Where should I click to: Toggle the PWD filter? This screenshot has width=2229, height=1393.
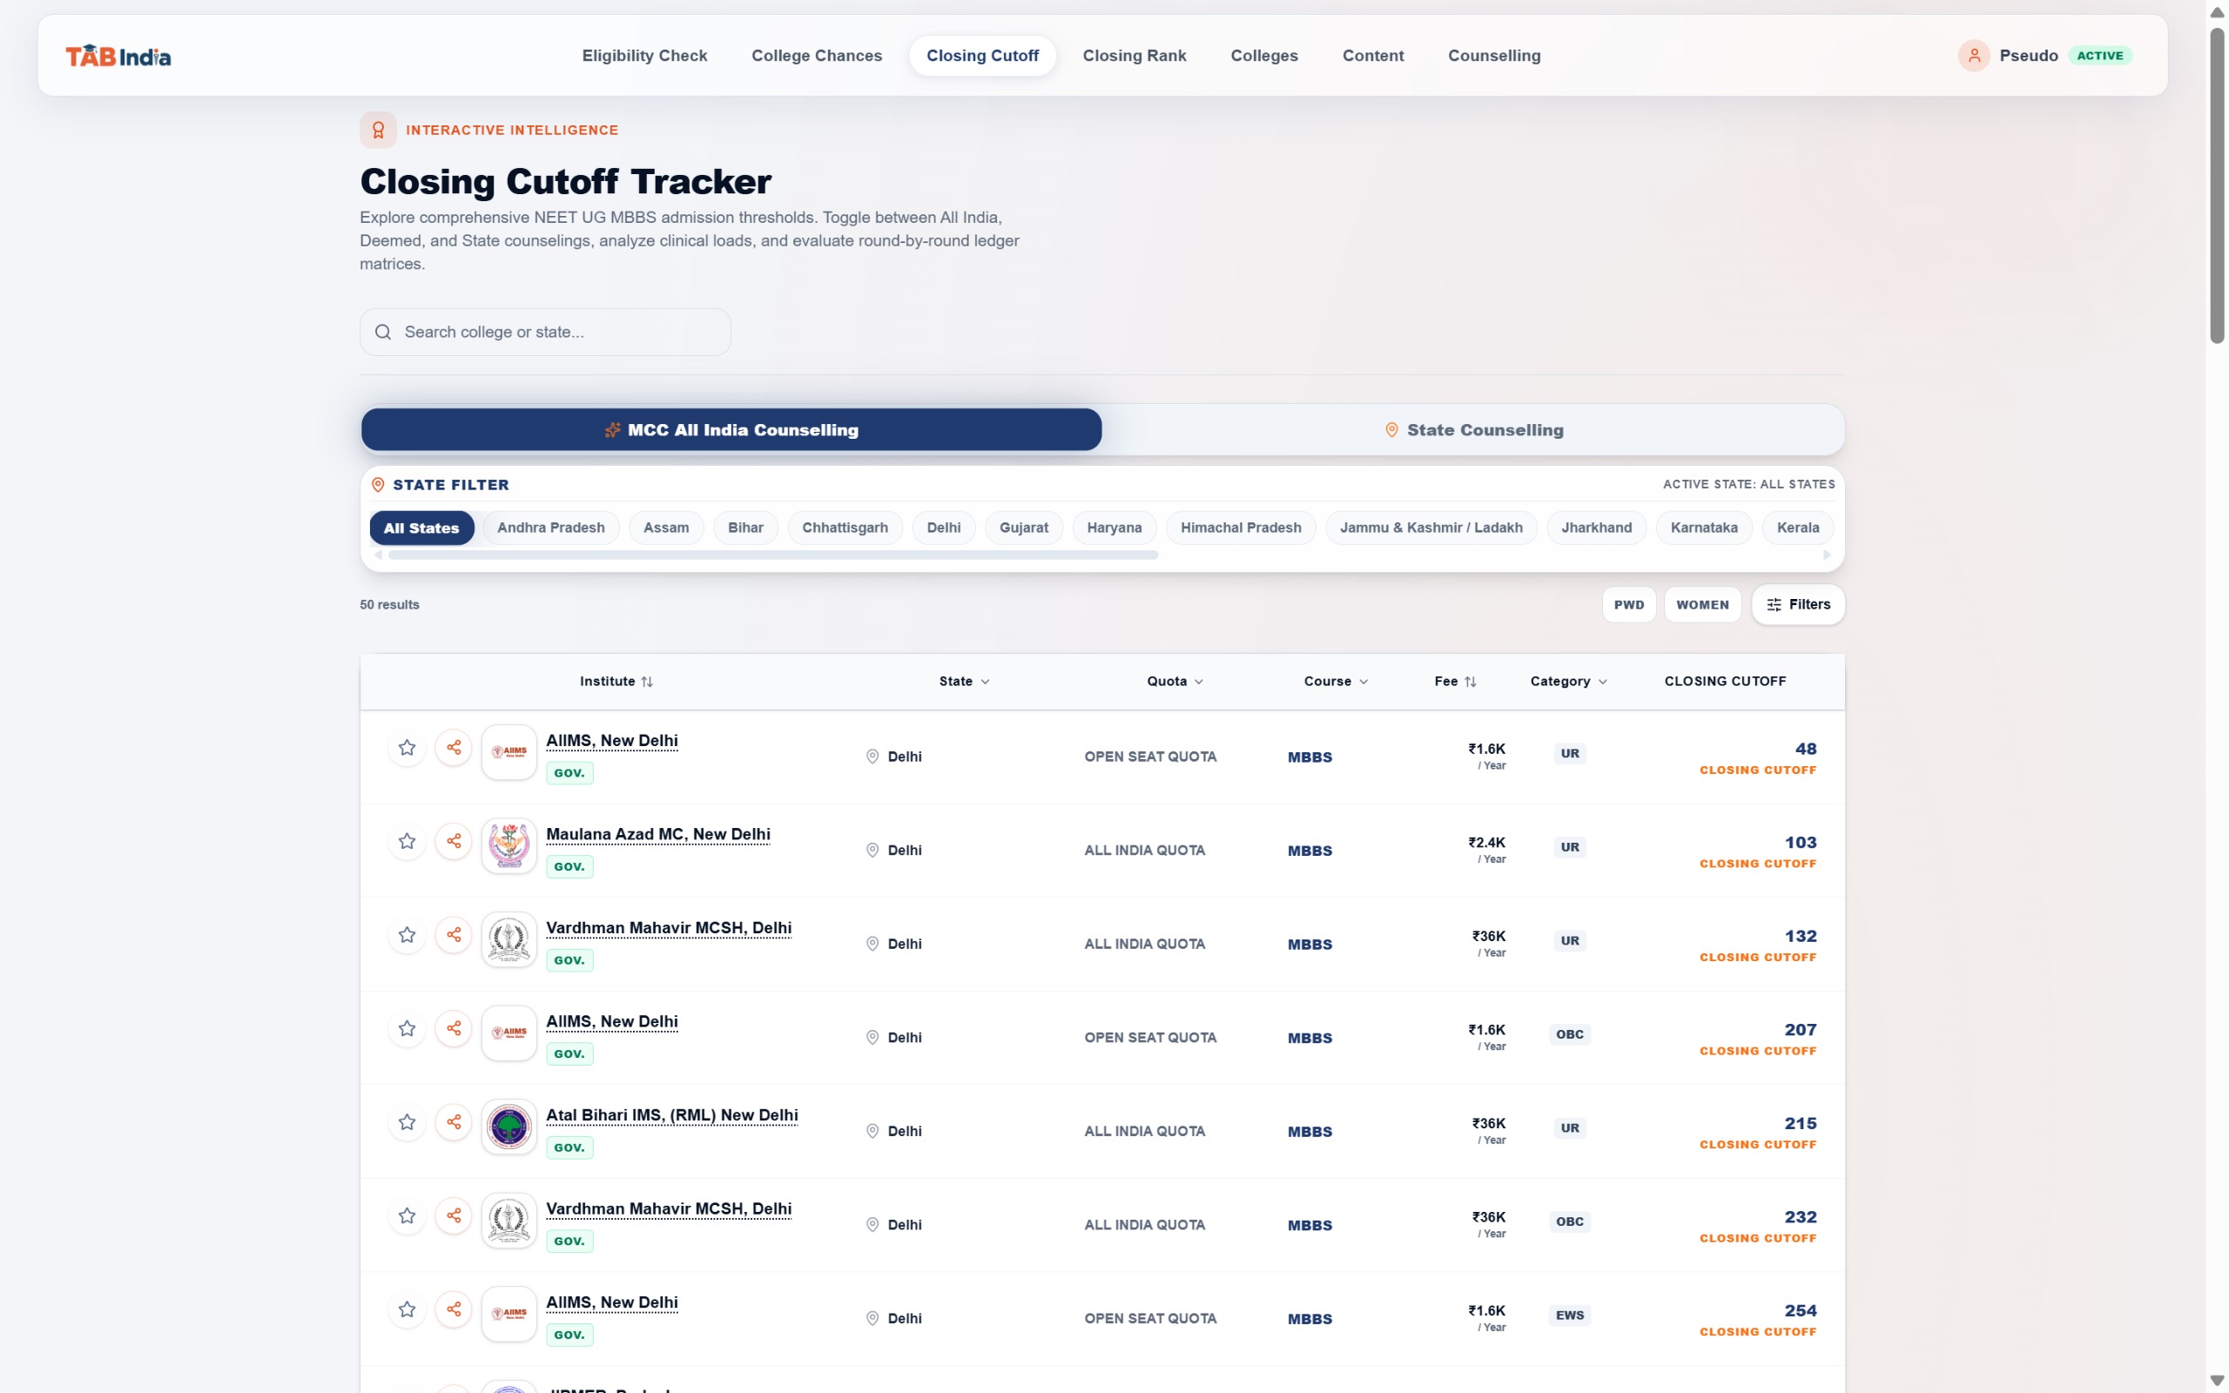click(x=1628, y=604)
